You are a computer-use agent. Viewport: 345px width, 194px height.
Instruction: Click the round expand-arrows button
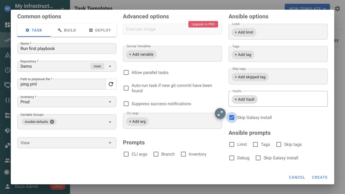[220, 113]
